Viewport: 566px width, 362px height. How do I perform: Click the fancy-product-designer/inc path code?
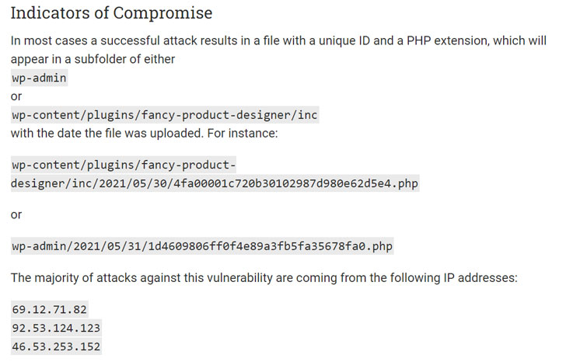point(165,115)
